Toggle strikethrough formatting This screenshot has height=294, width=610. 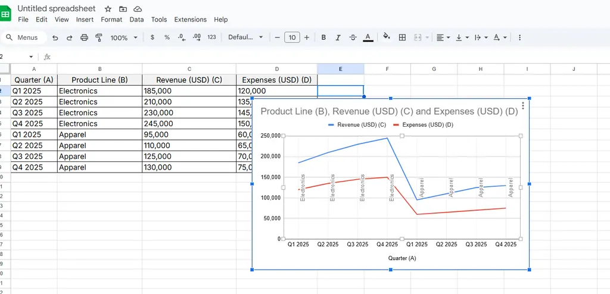pyautogui.click(x=353, y=37)
